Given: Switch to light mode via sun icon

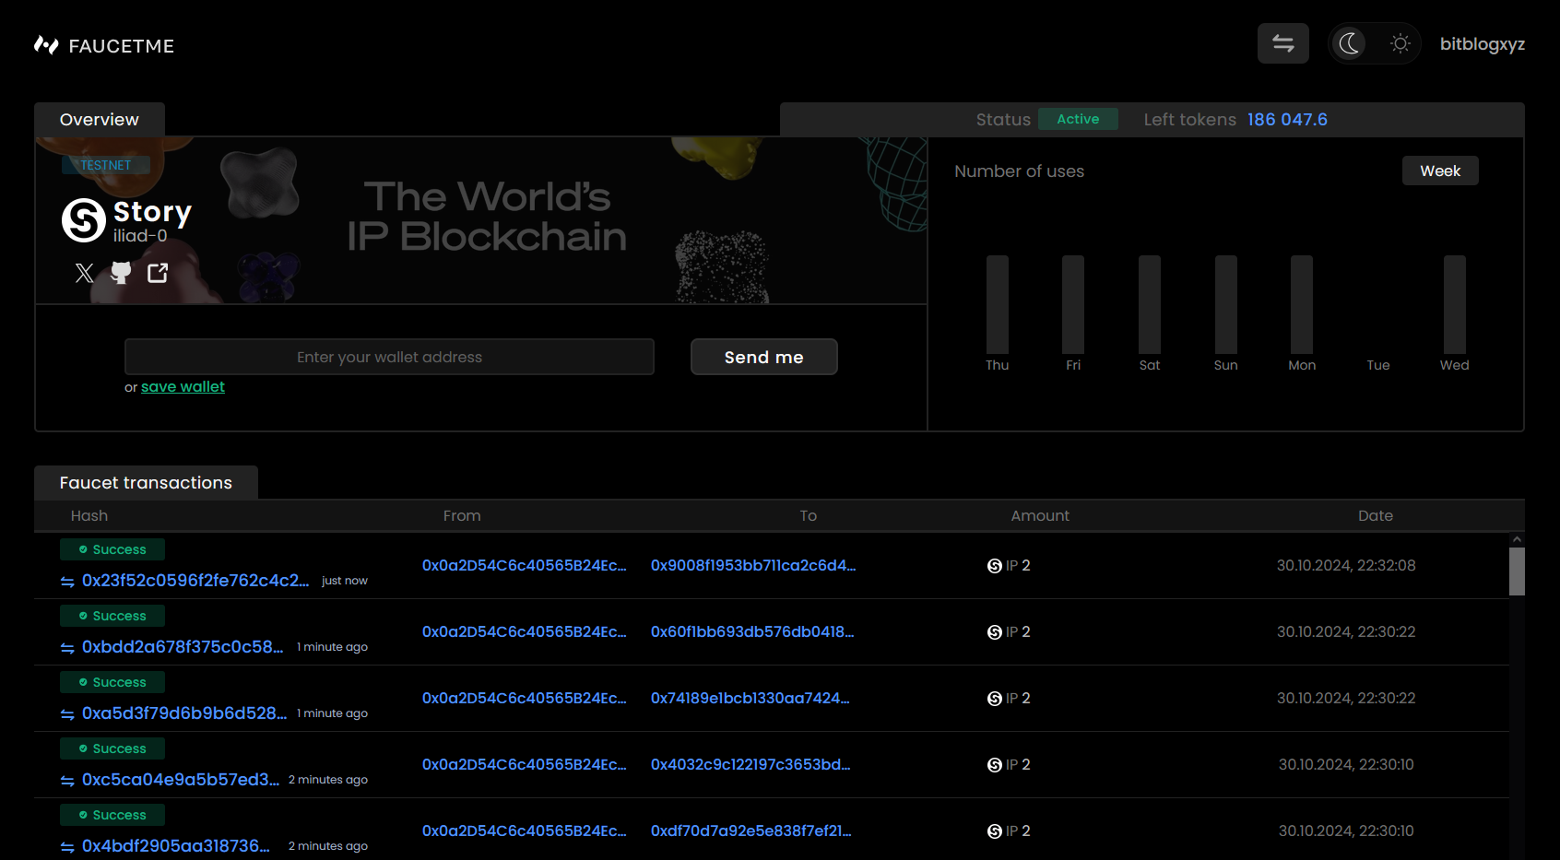Looking at the screenshot, I should (x=1400, y=43).
